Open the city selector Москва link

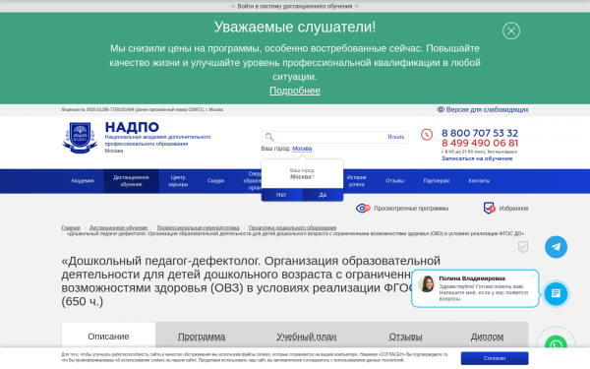point(302,149)
